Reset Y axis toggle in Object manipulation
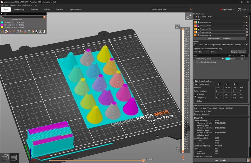This screenshot has height=163, width=251. pos(228,84)
